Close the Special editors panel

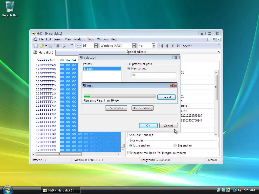click(x=219, y=52)
